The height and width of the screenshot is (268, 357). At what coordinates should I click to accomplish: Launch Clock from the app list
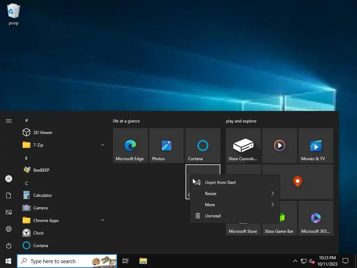click(63, 233)
